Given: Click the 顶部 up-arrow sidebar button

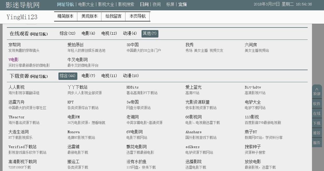Looking at the screenshot, I should click(x=317, y=92).
